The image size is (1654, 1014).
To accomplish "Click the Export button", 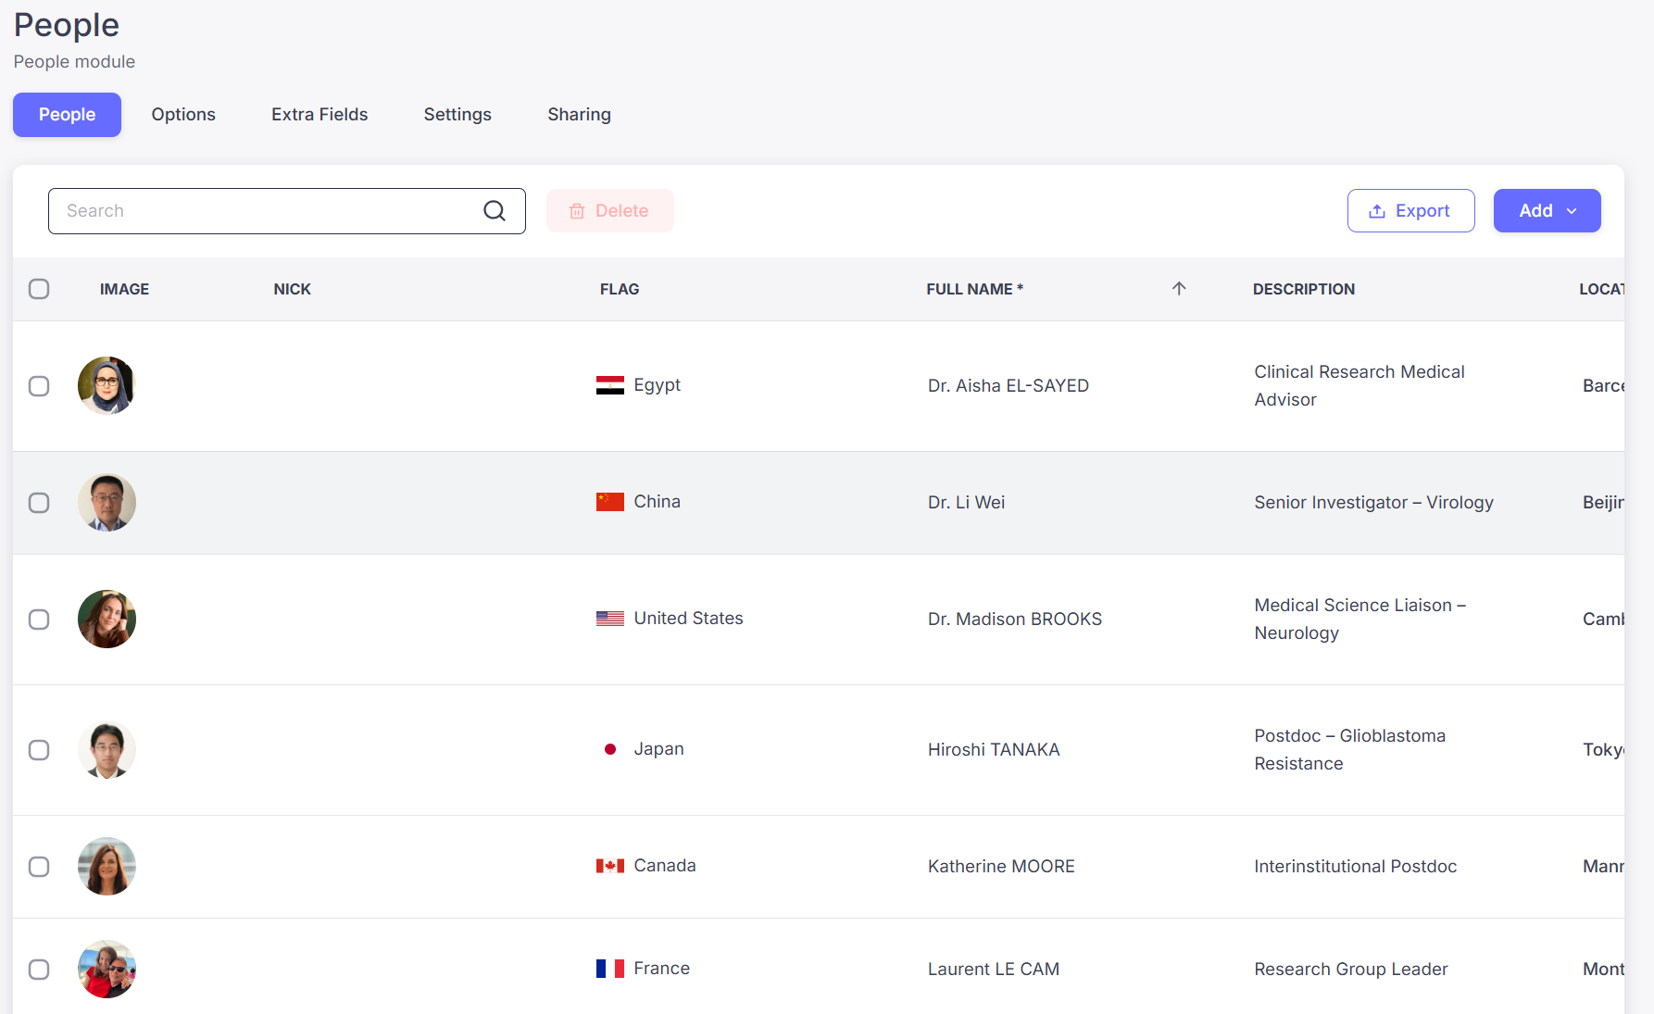I will pos(1410,211).
